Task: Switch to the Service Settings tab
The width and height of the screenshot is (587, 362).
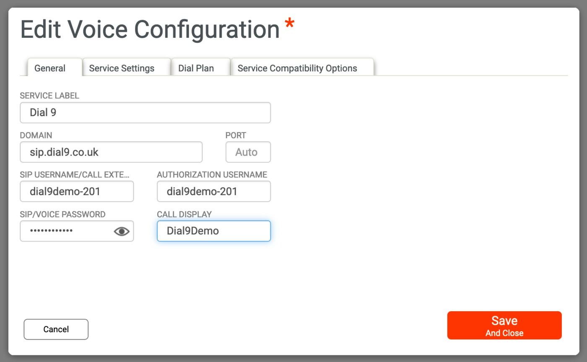Action: tap(127, 68)
